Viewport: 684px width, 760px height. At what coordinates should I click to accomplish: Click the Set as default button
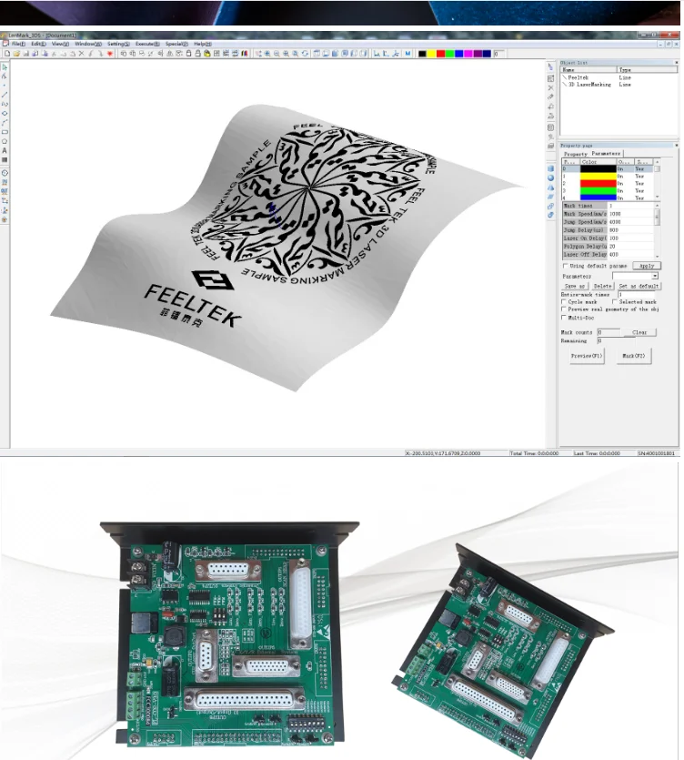(639, 286)
